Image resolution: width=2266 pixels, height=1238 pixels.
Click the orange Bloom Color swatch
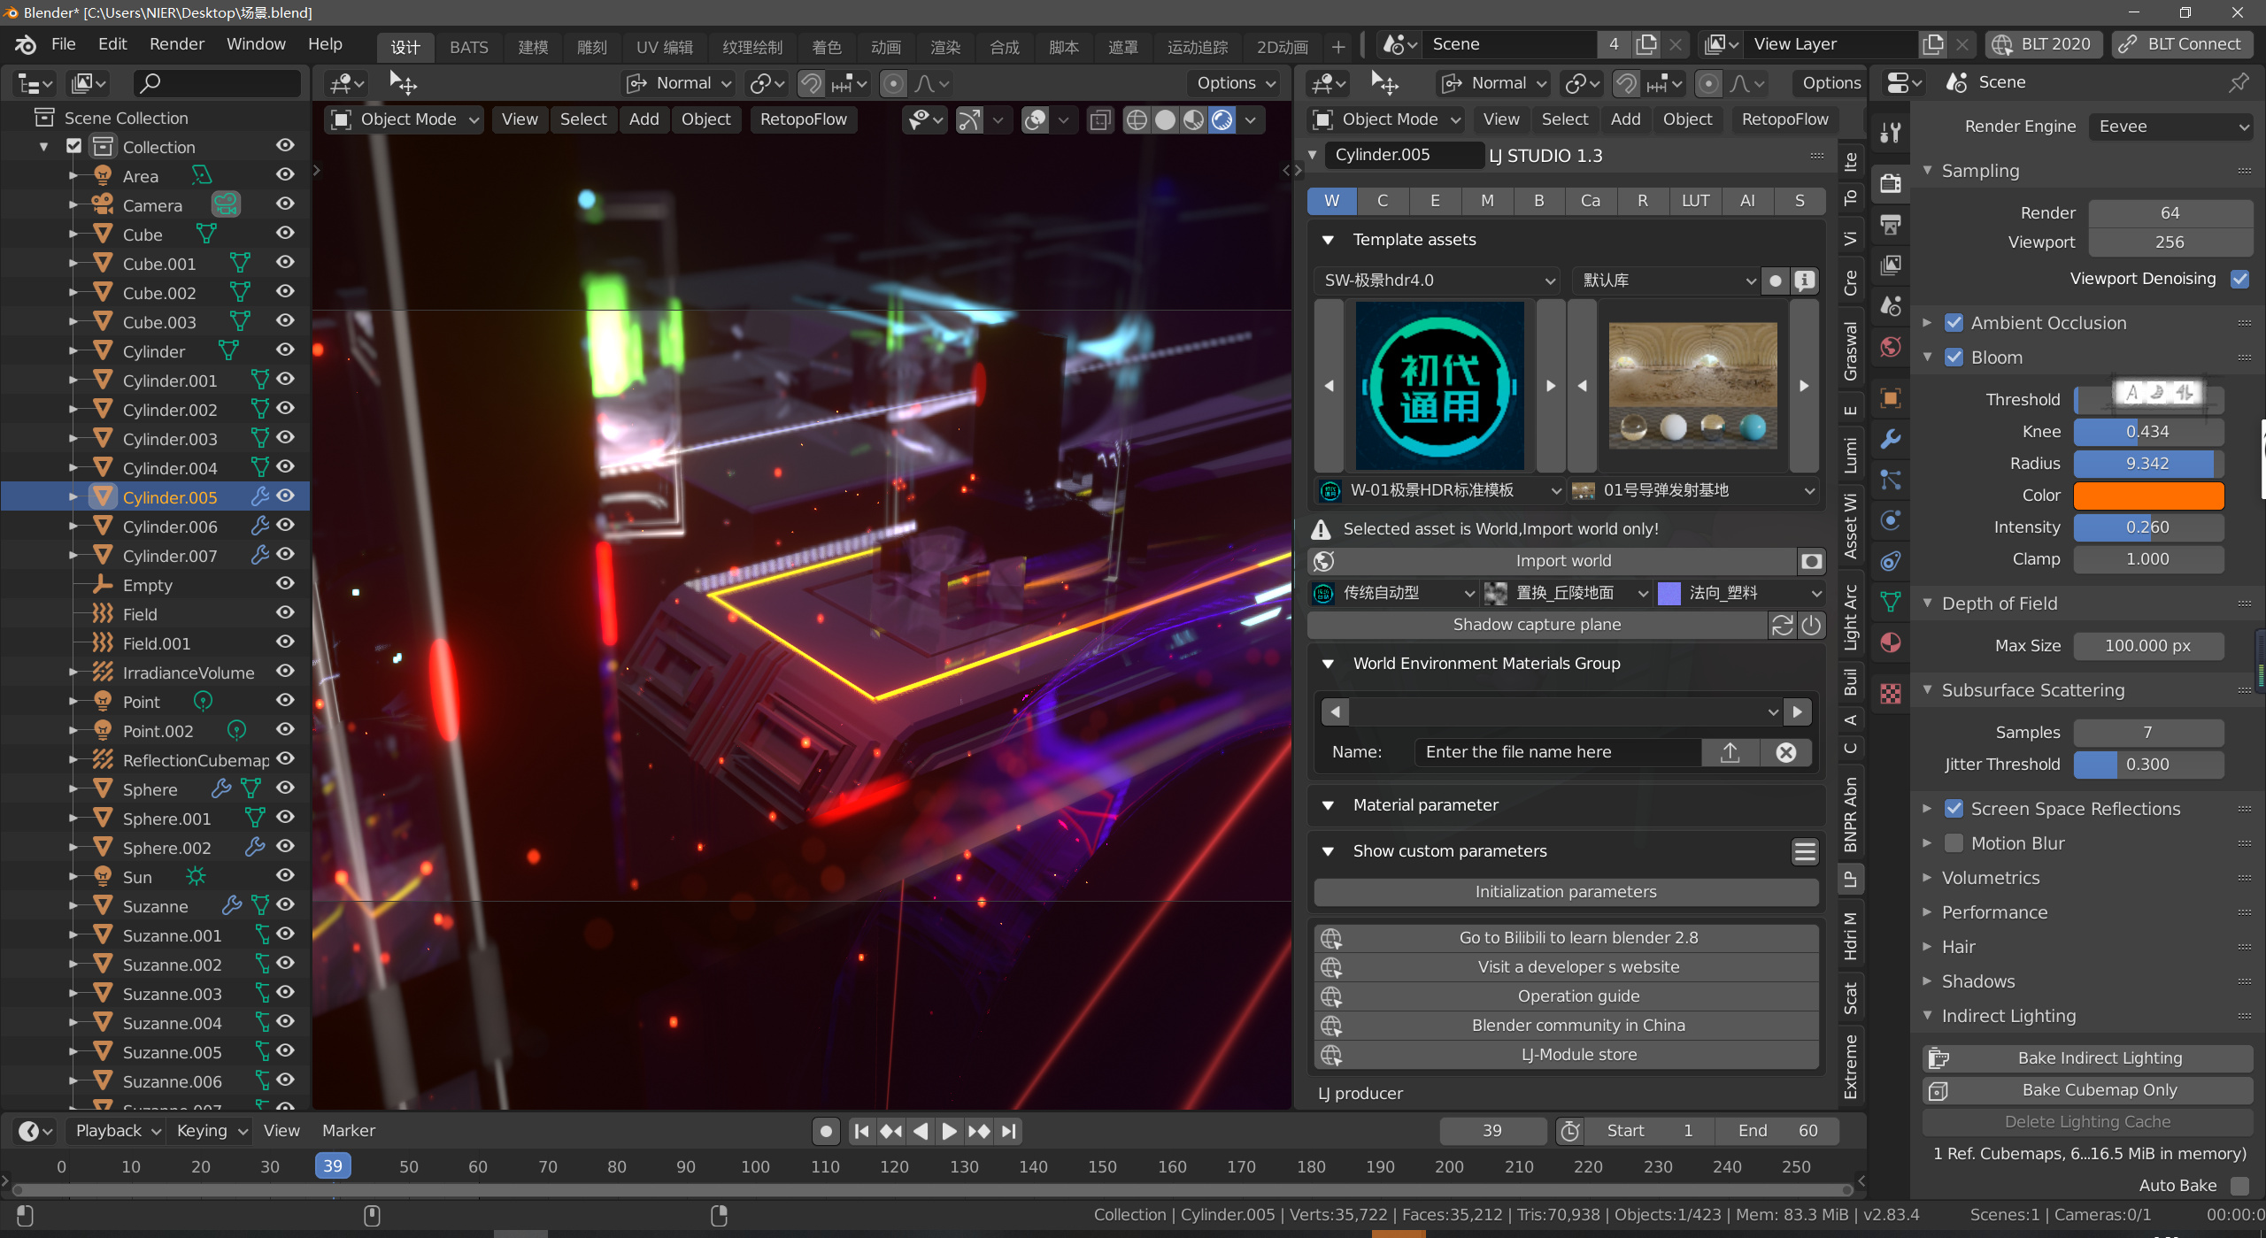click(x=2148, y=496)
